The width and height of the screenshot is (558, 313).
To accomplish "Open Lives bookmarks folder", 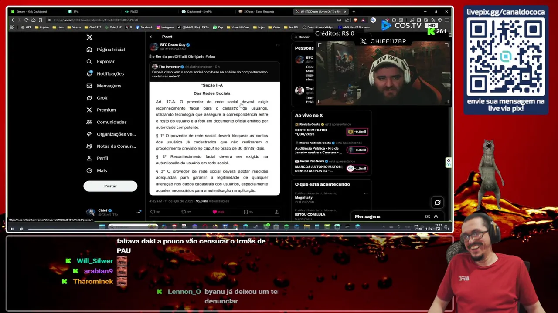I will (x=58, y=27).
